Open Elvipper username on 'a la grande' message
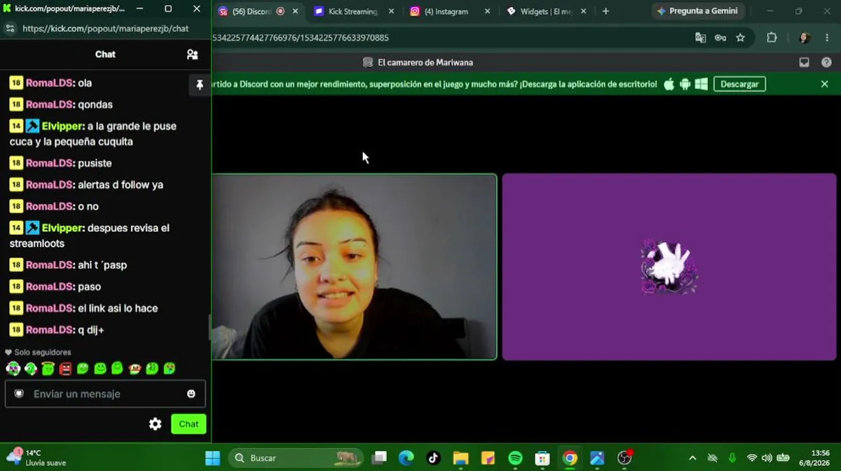 (63, 126)
